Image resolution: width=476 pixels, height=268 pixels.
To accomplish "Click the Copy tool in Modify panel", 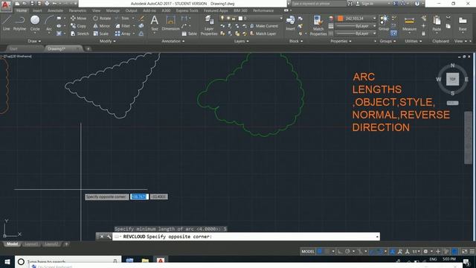I will (78, 26).
